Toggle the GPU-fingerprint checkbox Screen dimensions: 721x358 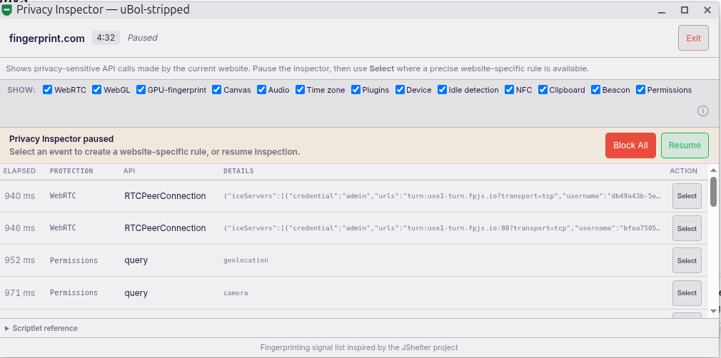tap(141, 90)
